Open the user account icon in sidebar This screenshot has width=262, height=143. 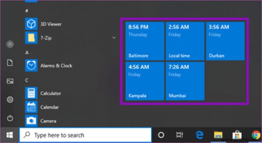(10, 44)
